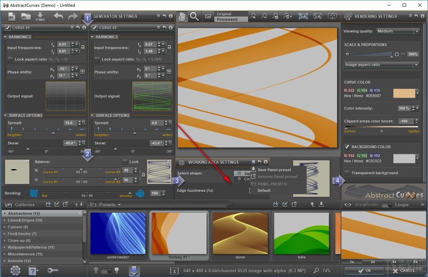Click the scale & proportions slider
The image size is (428, 277).
point(372,54)
